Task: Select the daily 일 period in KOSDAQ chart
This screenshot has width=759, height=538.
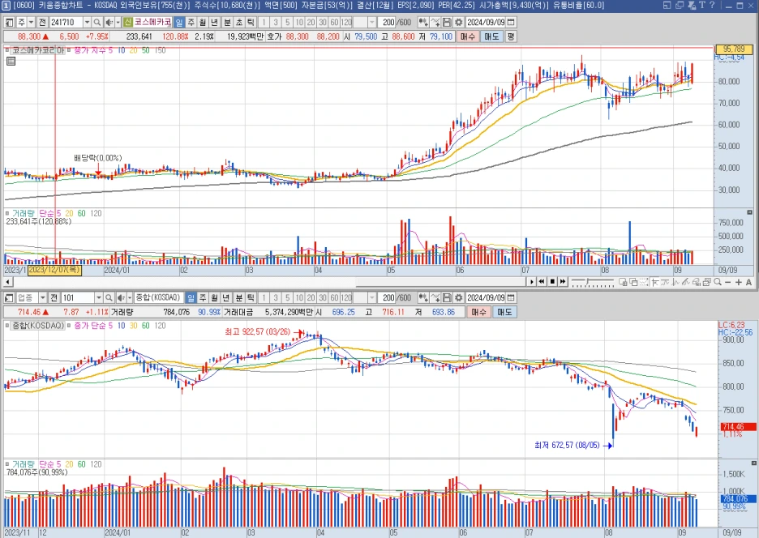Action: tap(191, 297)
